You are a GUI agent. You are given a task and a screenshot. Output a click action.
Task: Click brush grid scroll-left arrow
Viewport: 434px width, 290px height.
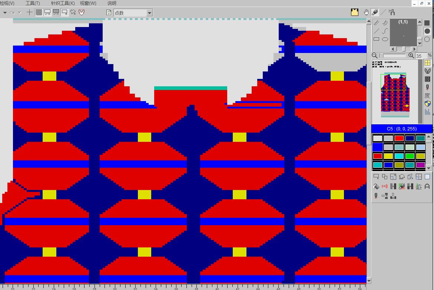(393, 49)
